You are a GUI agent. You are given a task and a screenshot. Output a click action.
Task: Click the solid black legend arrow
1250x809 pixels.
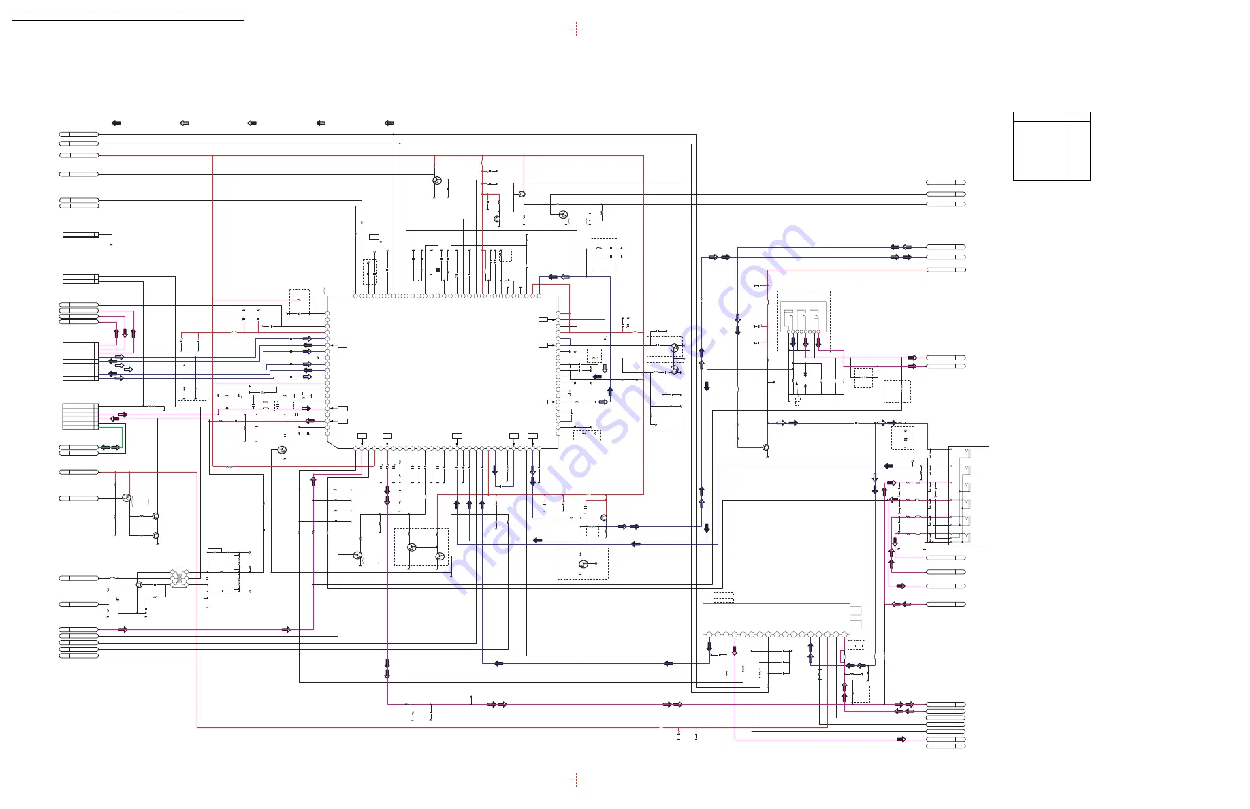coord(116,123)
